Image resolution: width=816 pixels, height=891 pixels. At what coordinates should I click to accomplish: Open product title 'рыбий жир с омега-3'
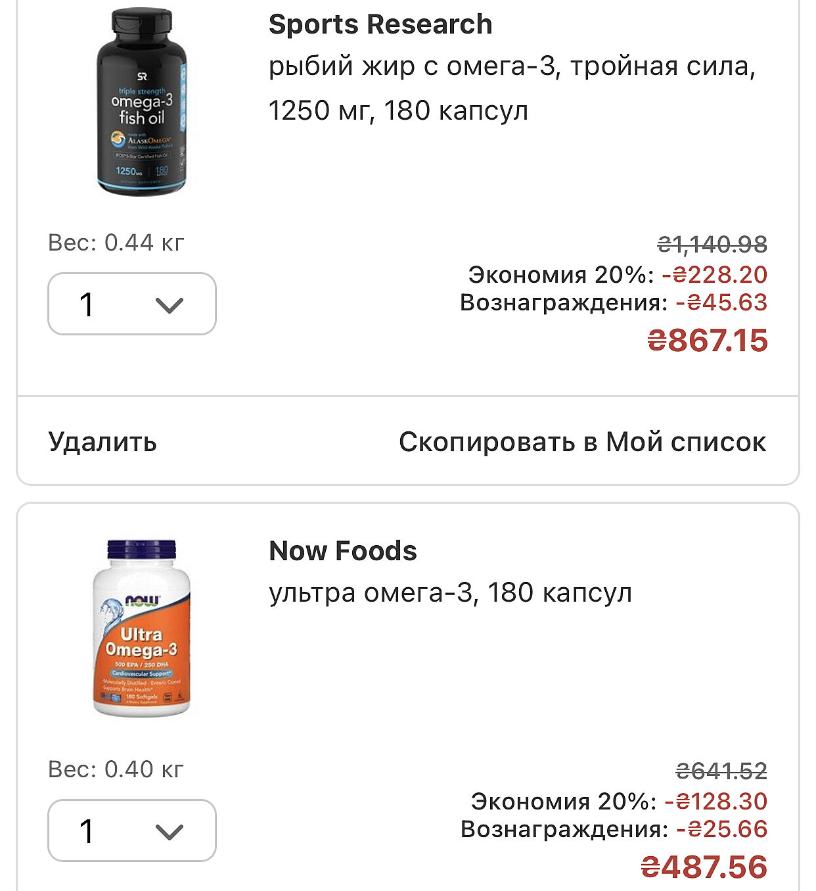pyautogui.click(x=512, y=88)
